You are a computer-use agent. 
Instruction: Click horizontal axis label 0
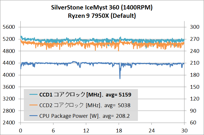(x=21, y=131)
